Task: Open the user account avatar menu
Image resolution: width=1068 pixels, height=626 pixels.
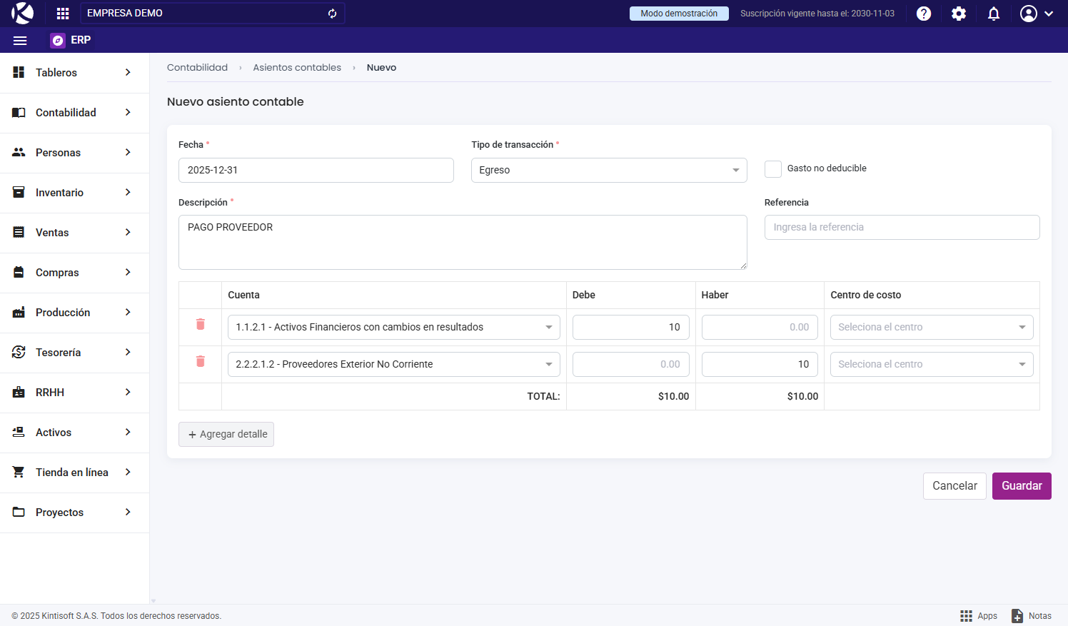Action: point(1036,14)
